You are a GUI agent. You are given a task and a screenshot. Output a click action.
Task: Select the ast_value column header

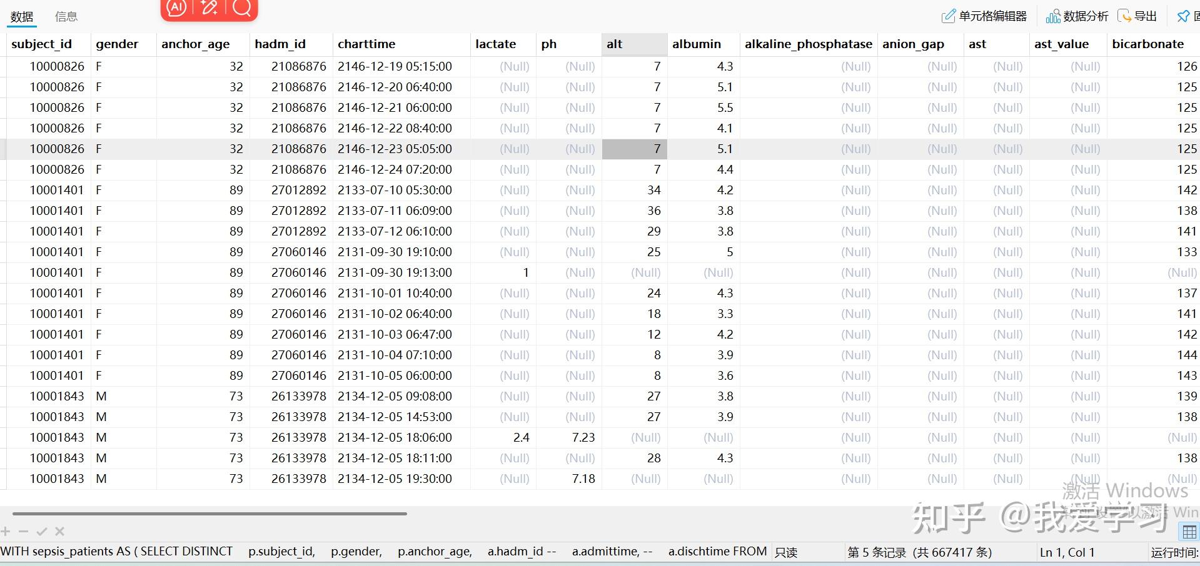coord(1067,44)
